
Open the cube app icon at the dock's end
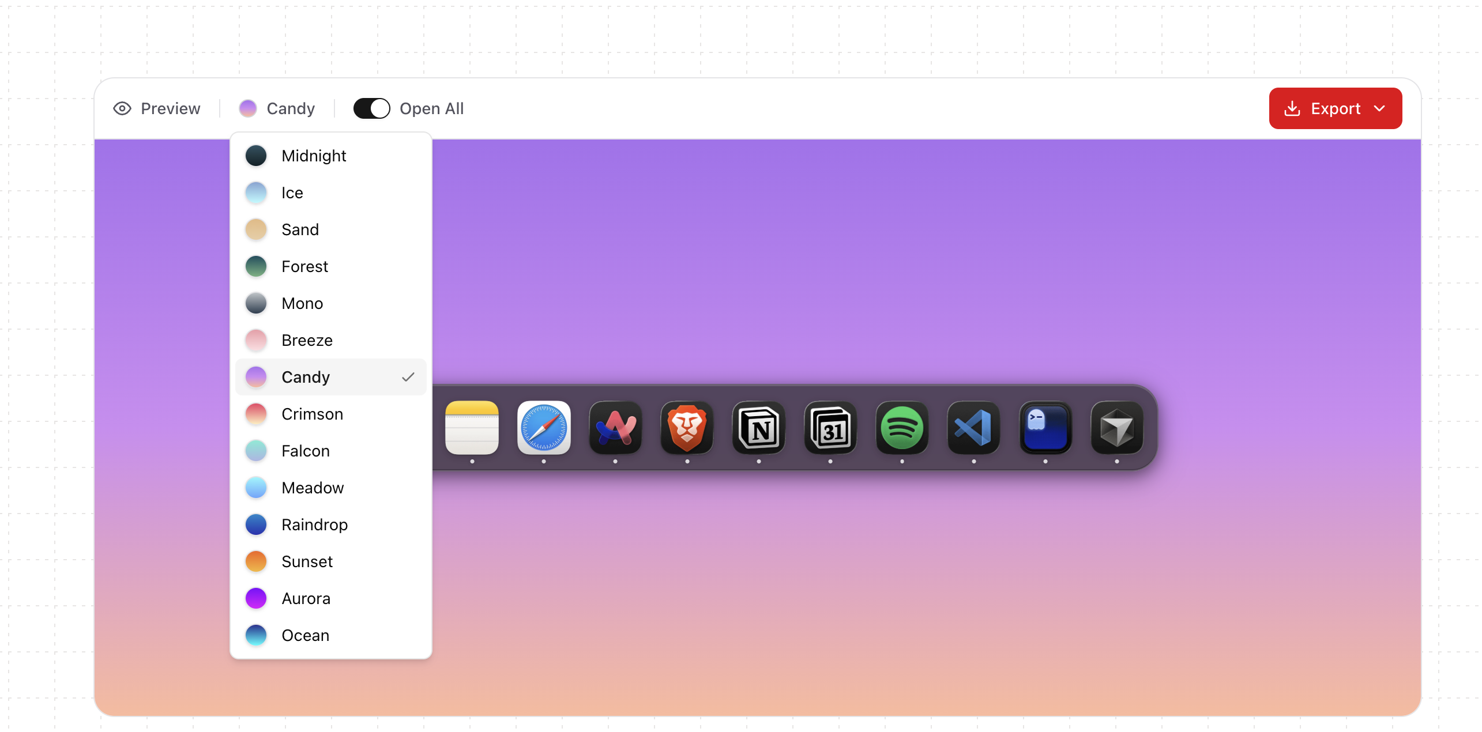point(1116,428)
